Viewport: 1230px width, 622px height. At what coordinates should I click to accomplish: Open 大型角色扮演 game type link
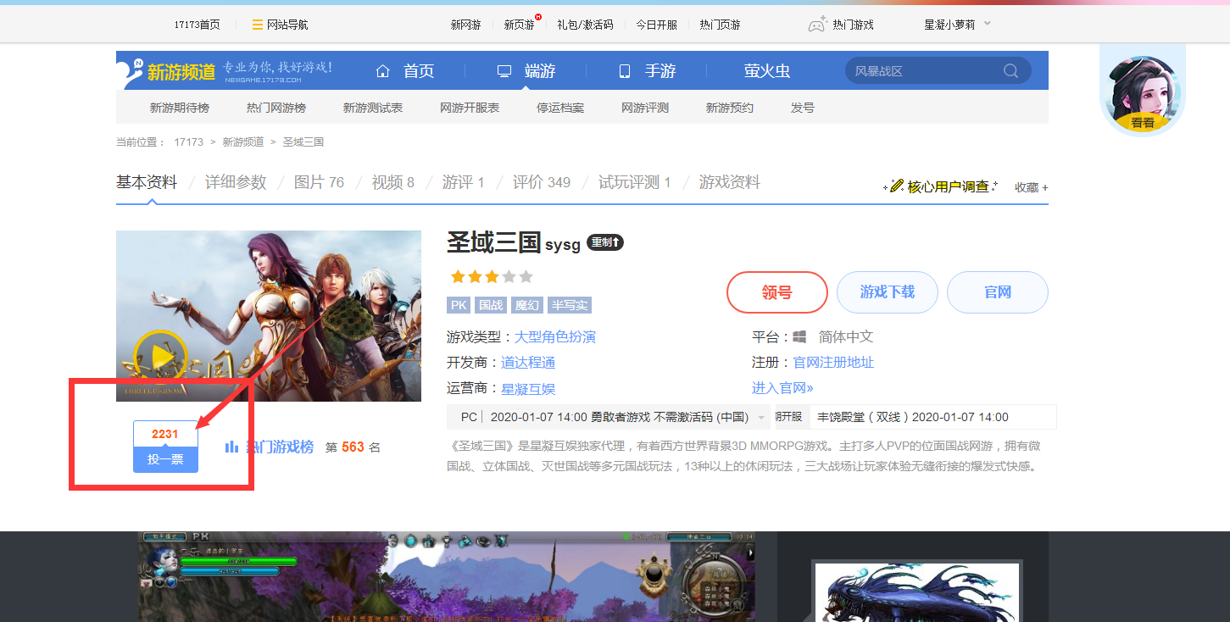pos(555,337)
